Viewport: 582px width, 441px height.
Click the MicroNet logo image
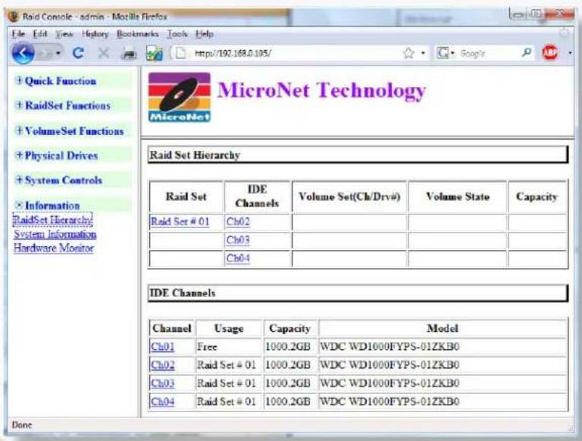[180, 97]
